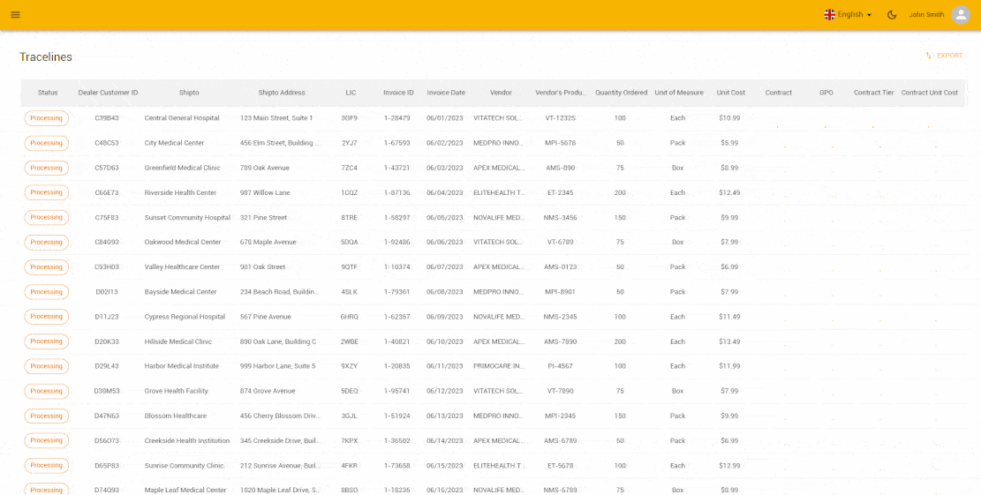Expand the English language dropdown
Image resolution: width=981 pixels, height=495 pixels.
[848, 15]
